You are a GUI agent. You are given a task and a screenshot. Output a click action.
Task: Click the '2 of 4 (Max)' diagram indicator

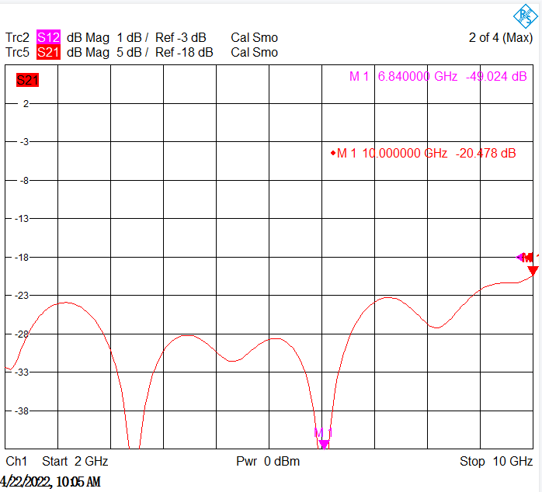coord(501,37)
